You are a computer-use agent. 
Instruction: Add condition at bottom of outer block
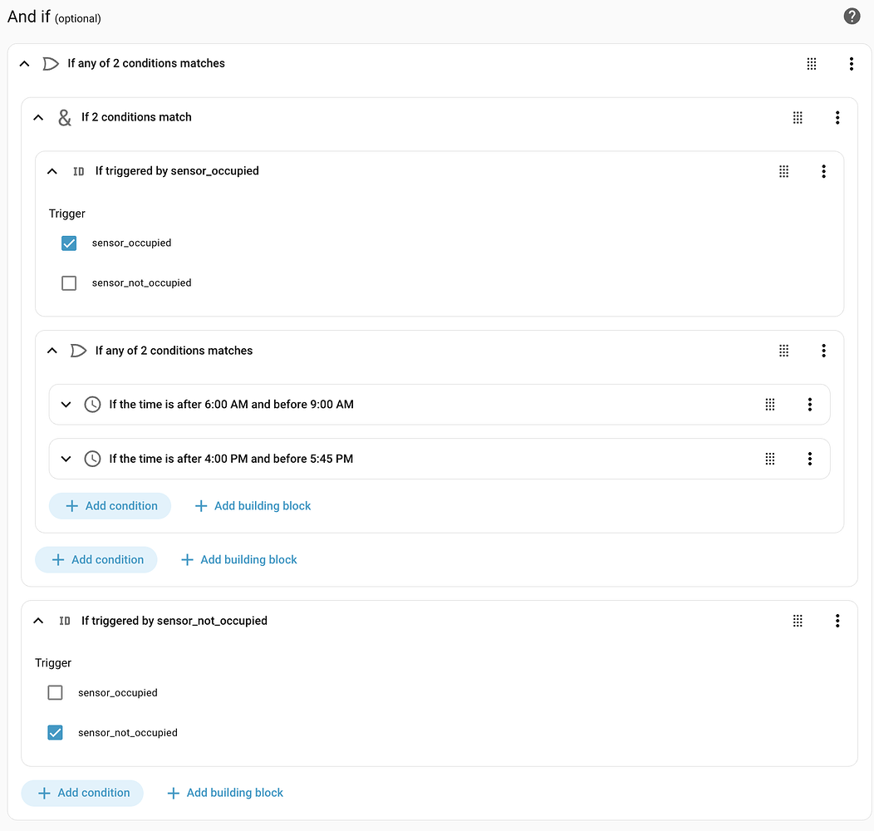pyautogui.click(x=82, y=793)
